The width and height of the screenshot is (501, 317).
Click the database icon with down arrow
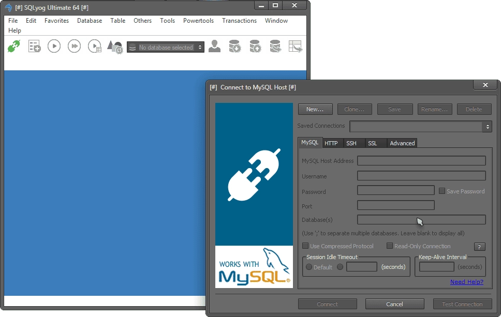235,47
